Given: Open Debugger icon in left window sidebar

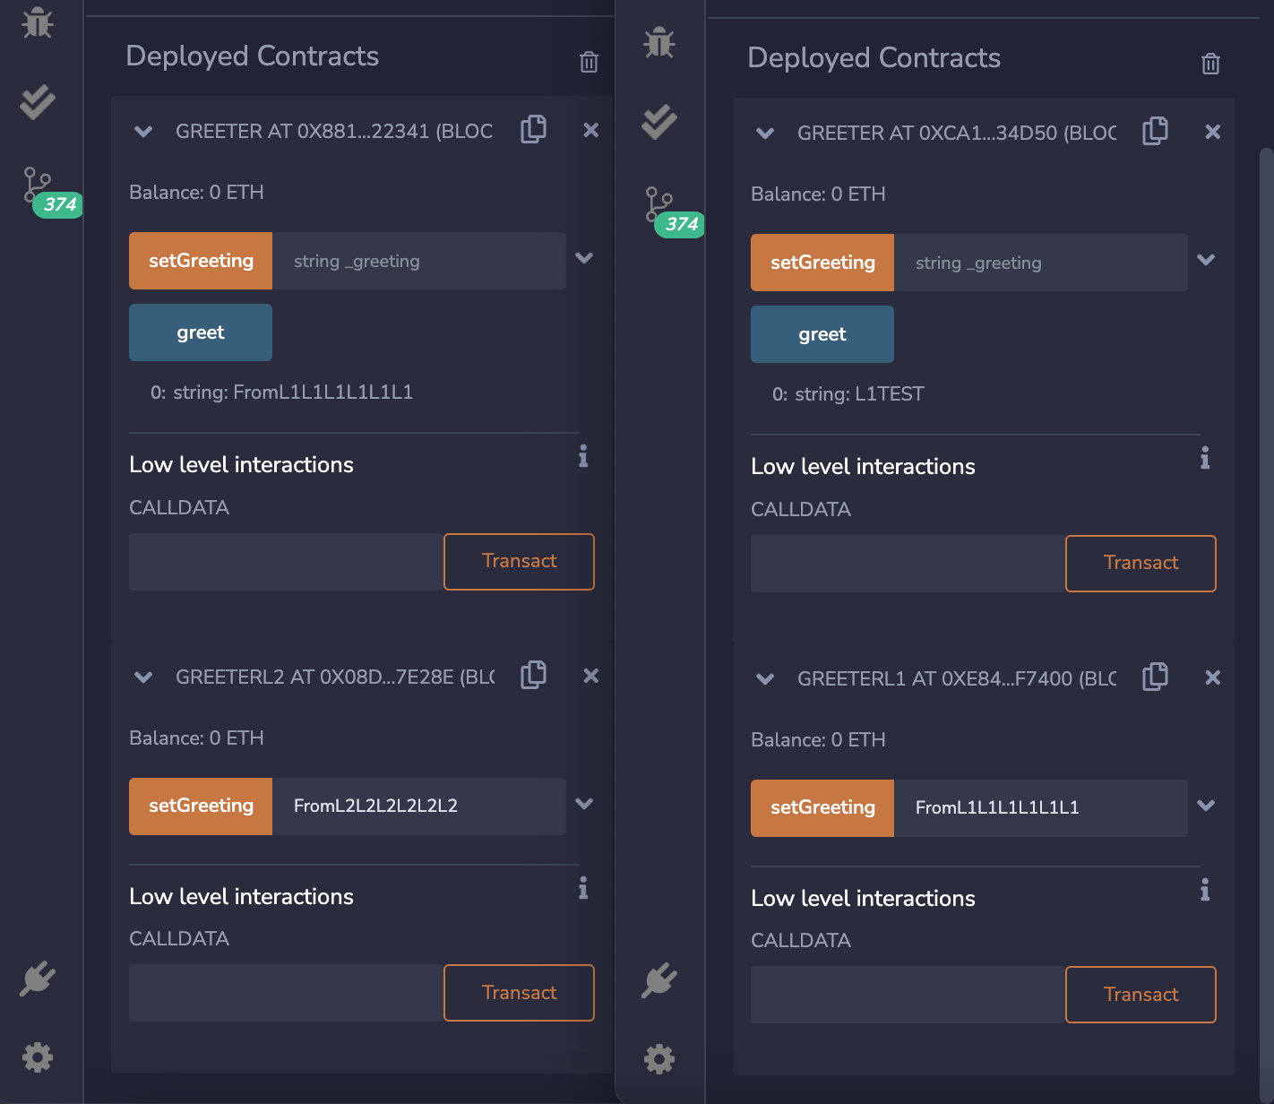Looking at the screenshot, I should (x=38, y=22).
